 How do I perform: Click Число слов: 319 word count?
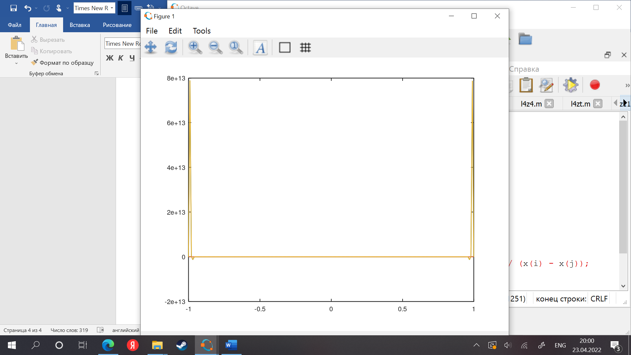pos(69,330)
